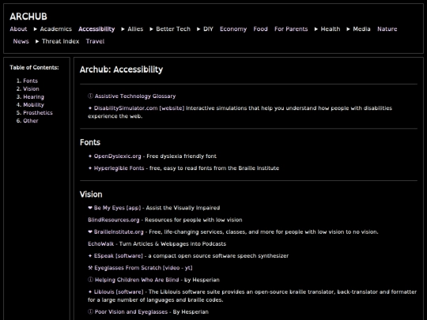This screenshot has height=320, width=427.
Task: Open the ESpeak software link
Action: coord(119,256)
